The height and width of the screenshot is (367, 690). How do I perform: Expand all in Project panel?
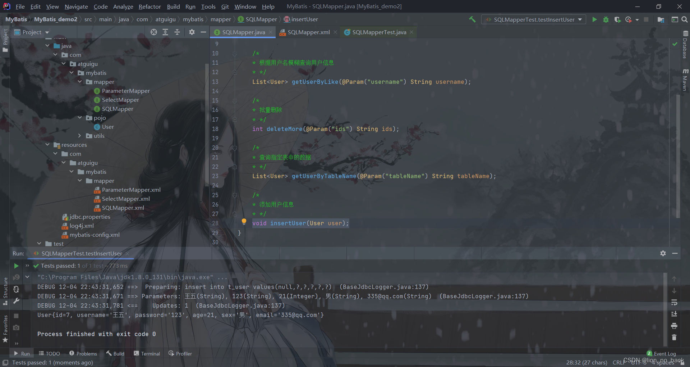[x=165, y=32]
